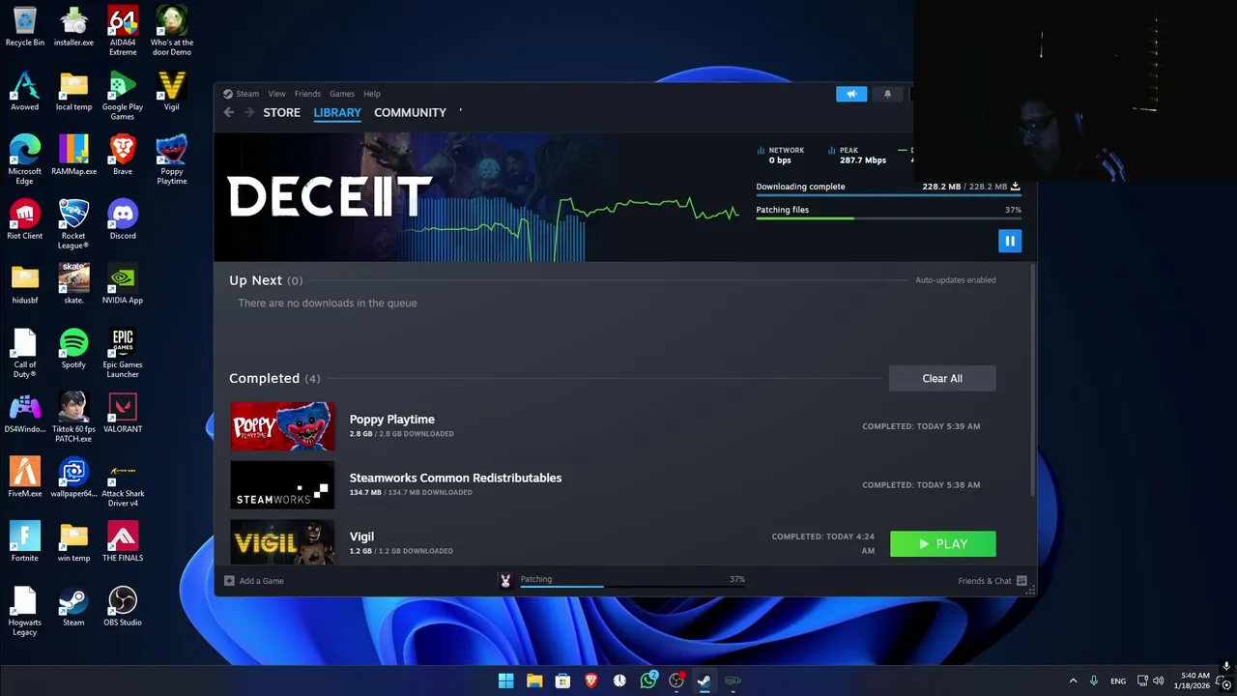
Task: Pause the Deceit 2 patching download
Action: click(x=1009, y=241)
